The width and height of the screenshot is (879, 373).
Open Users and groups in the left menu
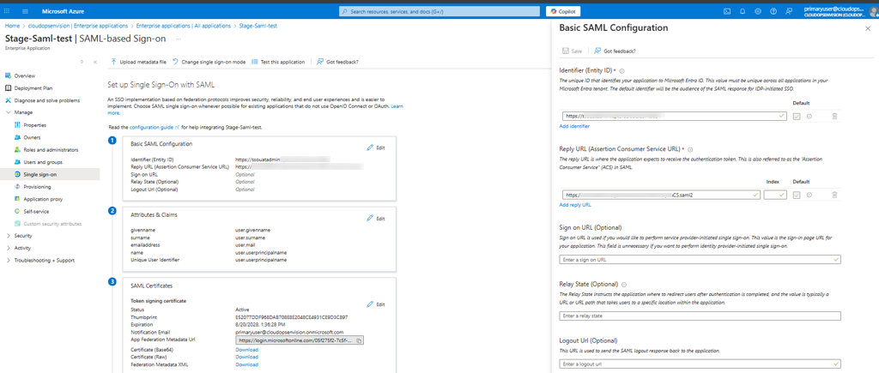pos(43,162)
